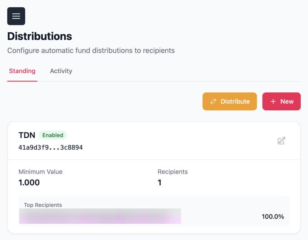Click the Recipients label

[172, 172]
